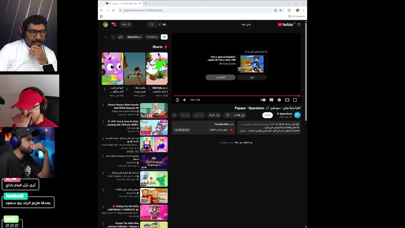Open the player settings gear
Viewport: 405px width, 228px height.
point(279,100)
